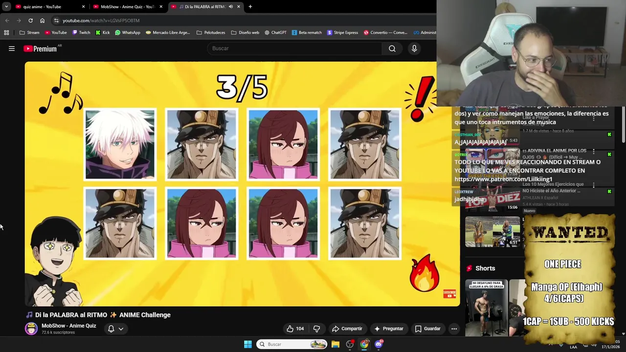View site information icon in address bar
Screen dimensions: 626x352
(x=56, y=21)
